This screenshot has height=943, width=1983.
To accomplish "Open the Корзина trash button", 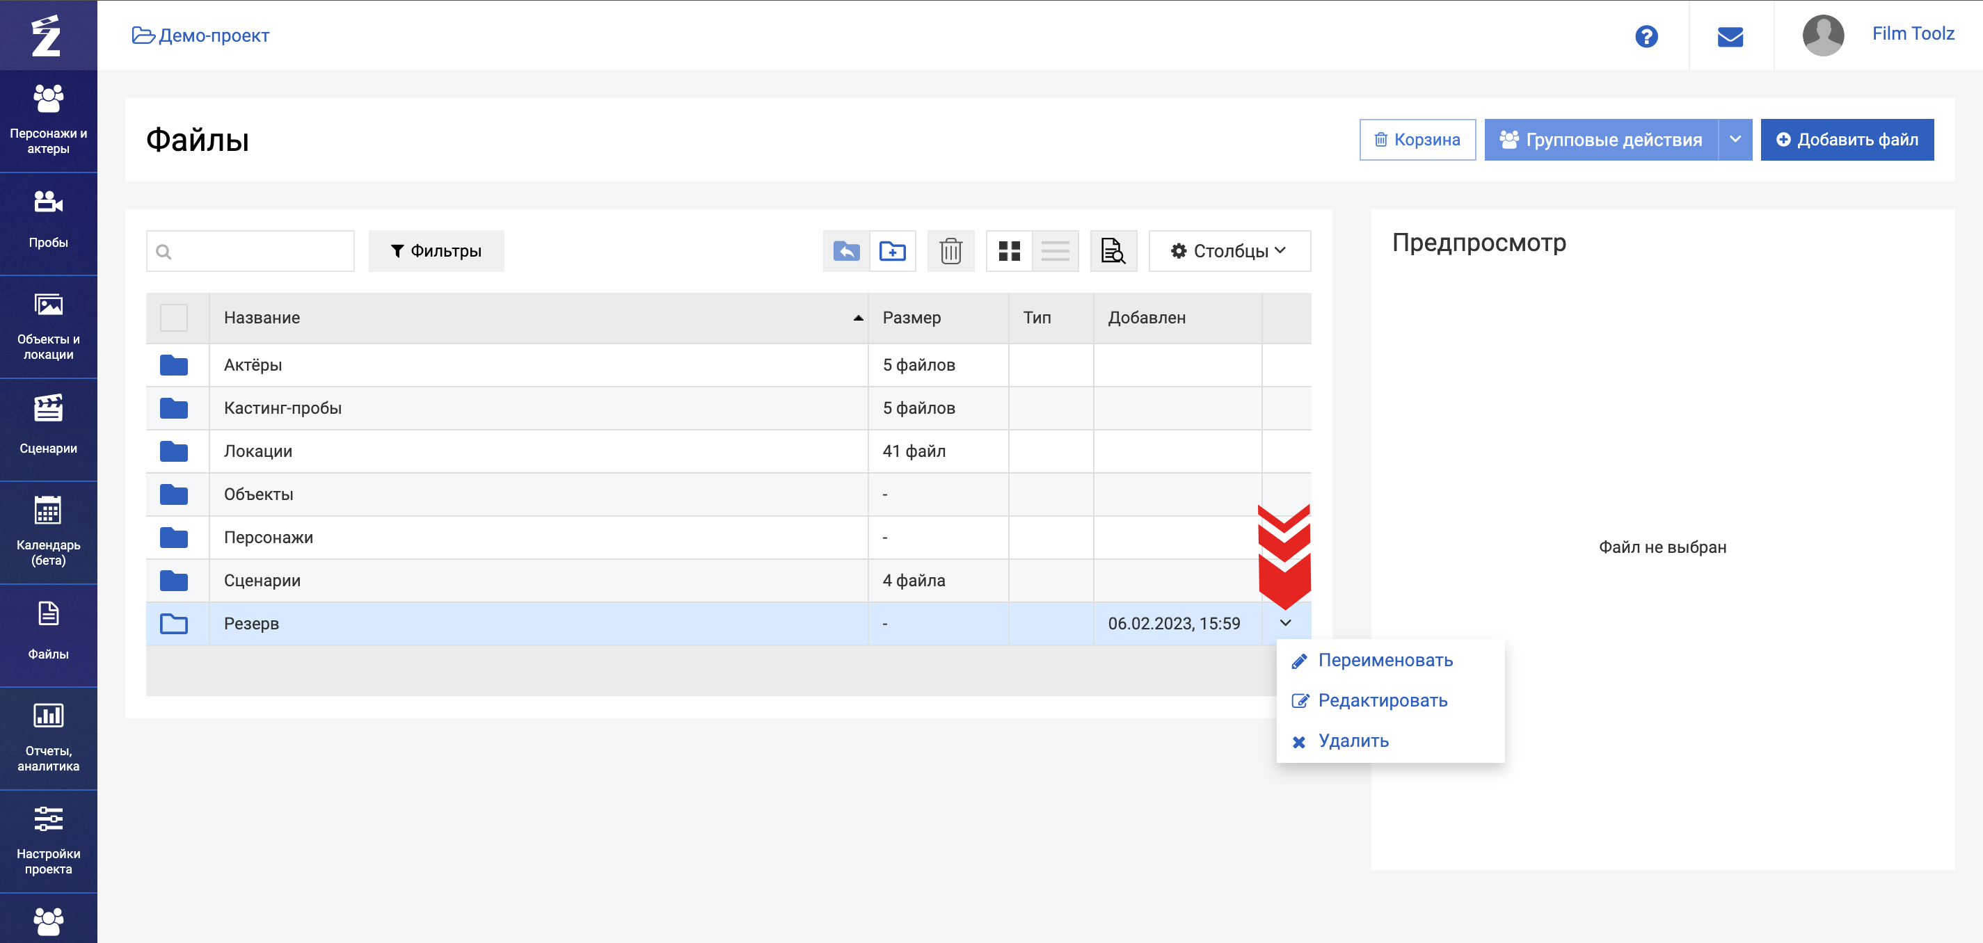I will (1417, 139).
